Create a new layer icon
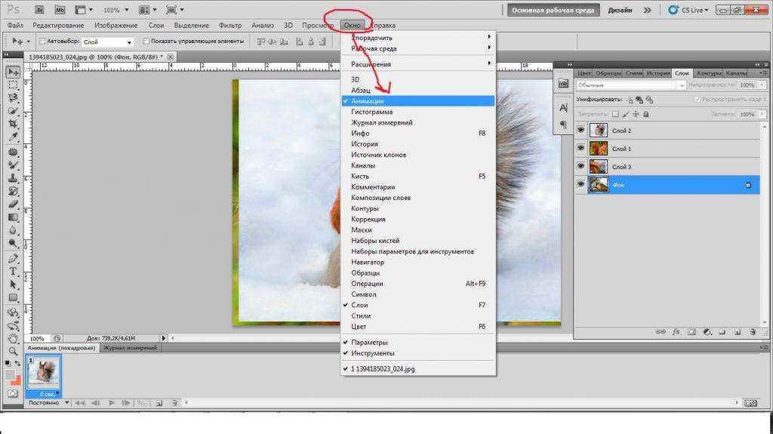This screenshot has height=434, width=773. tap(738, 332)
